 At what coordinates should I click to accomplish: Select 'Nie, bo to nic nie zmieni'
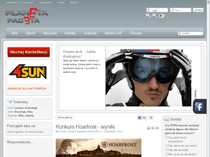pos(166,154)
